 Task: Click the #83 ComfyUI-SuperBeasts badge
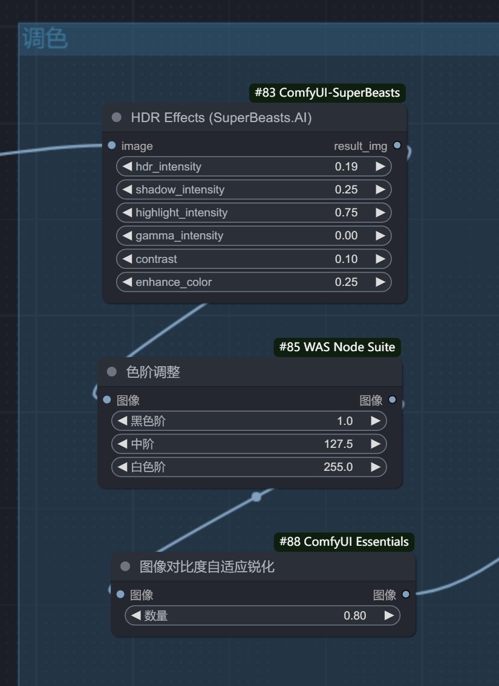coord(327,93)
